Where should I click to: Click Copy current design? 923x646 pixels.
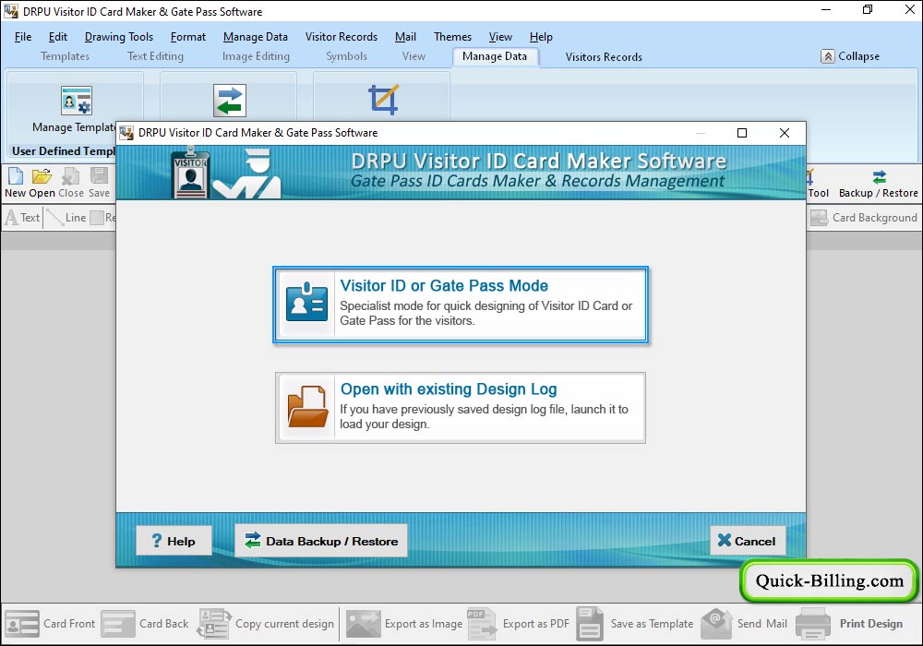coord(266,624)
